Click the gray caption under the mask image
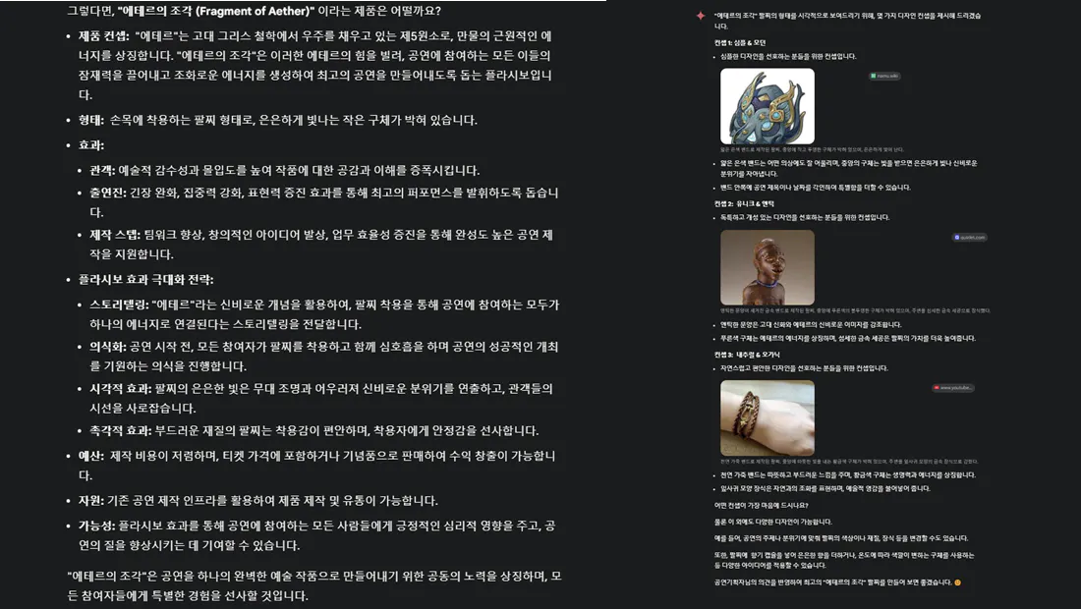 tap(812, 149)
